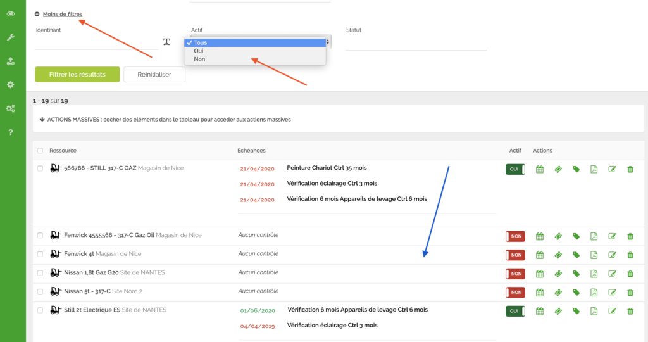Open the wrench tools sidebar icon
Screen dimensions: 648x342
pyautogui.click(x=11, y=37)
